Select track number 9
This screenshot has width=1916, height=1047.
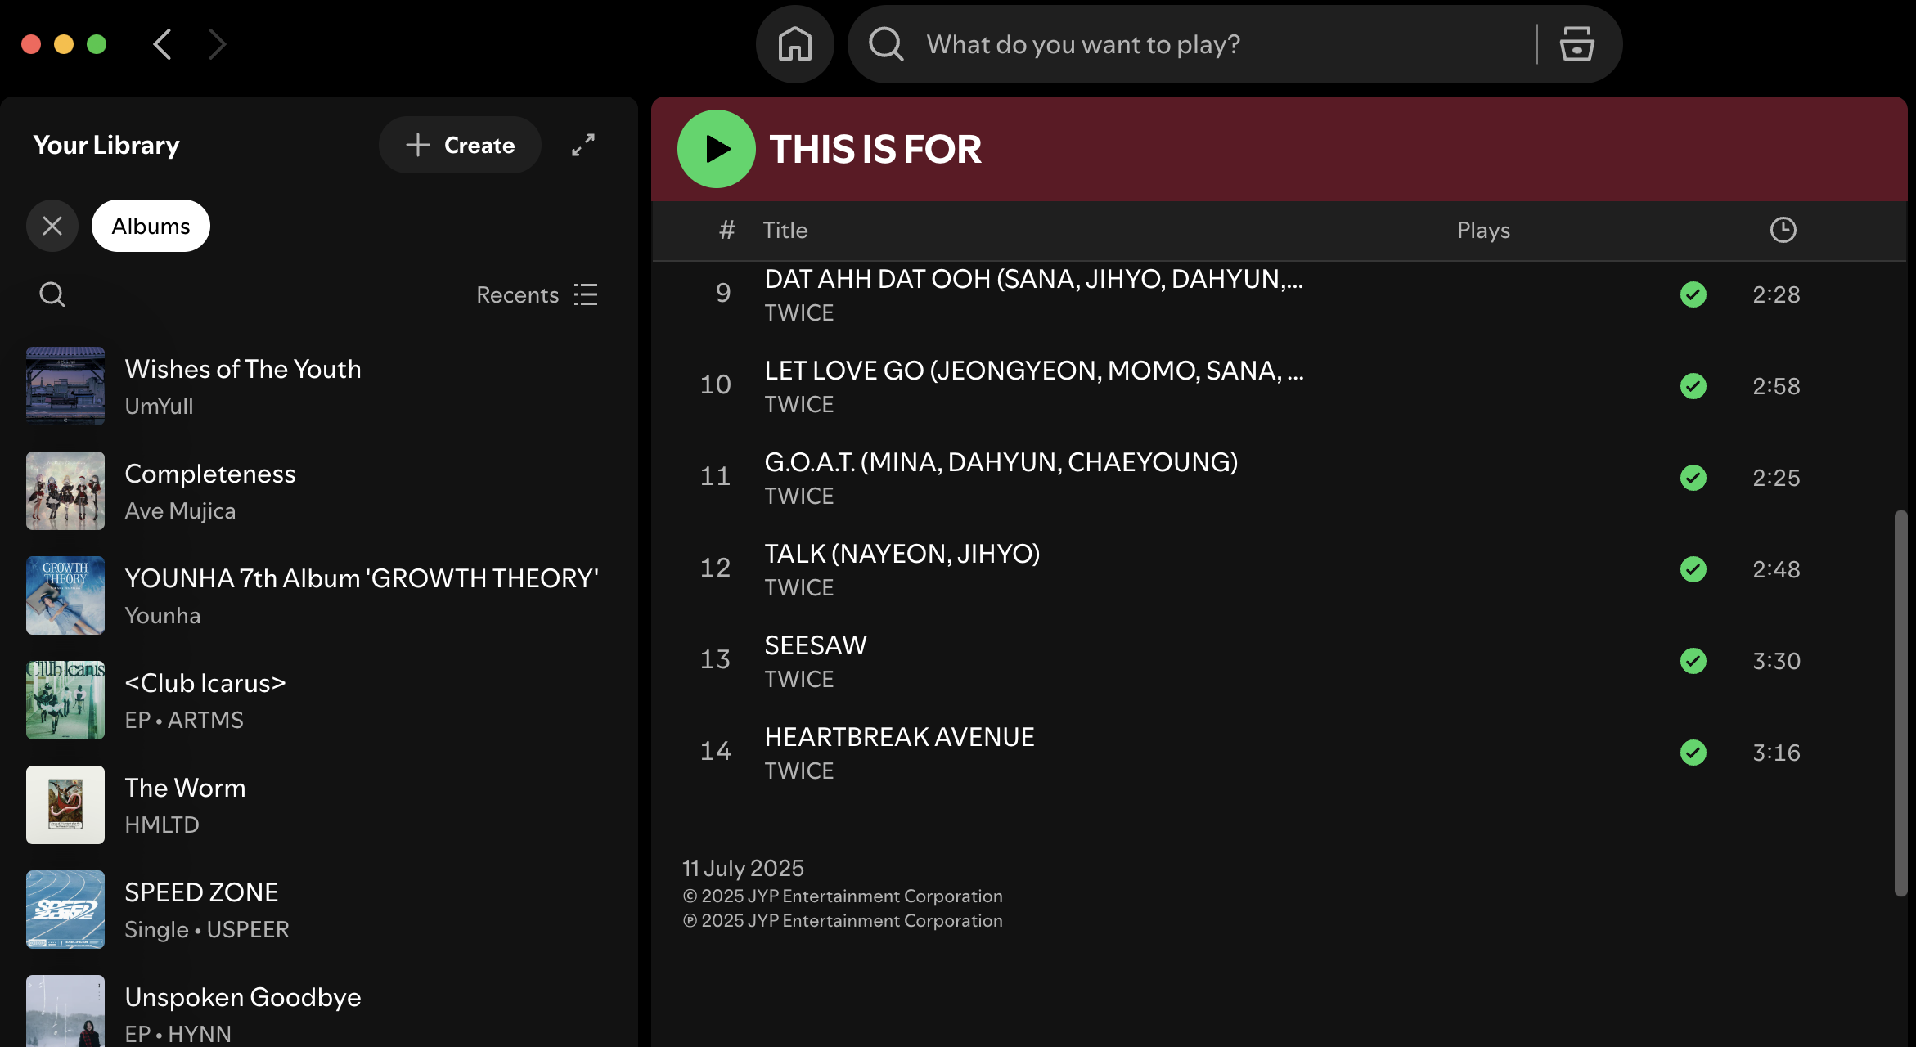coord(723,293)
